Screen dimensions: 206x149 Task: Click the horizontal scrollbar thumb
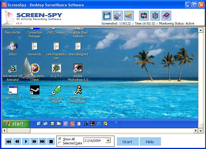(x=19, y=131)
